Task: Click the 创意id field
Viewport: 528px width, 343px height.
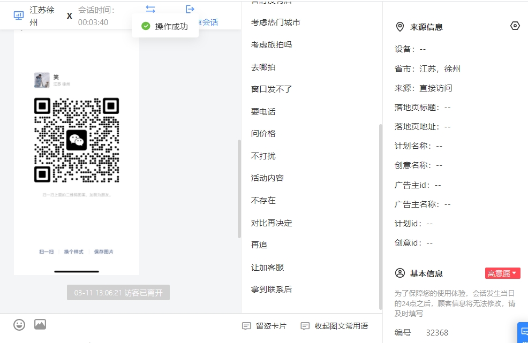Action: (413, 243)
